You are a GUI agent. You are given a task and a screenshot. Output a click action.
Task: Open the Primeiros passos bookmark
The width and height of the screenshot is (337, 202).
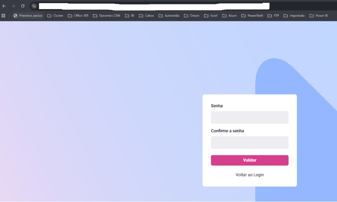(28, 16)
